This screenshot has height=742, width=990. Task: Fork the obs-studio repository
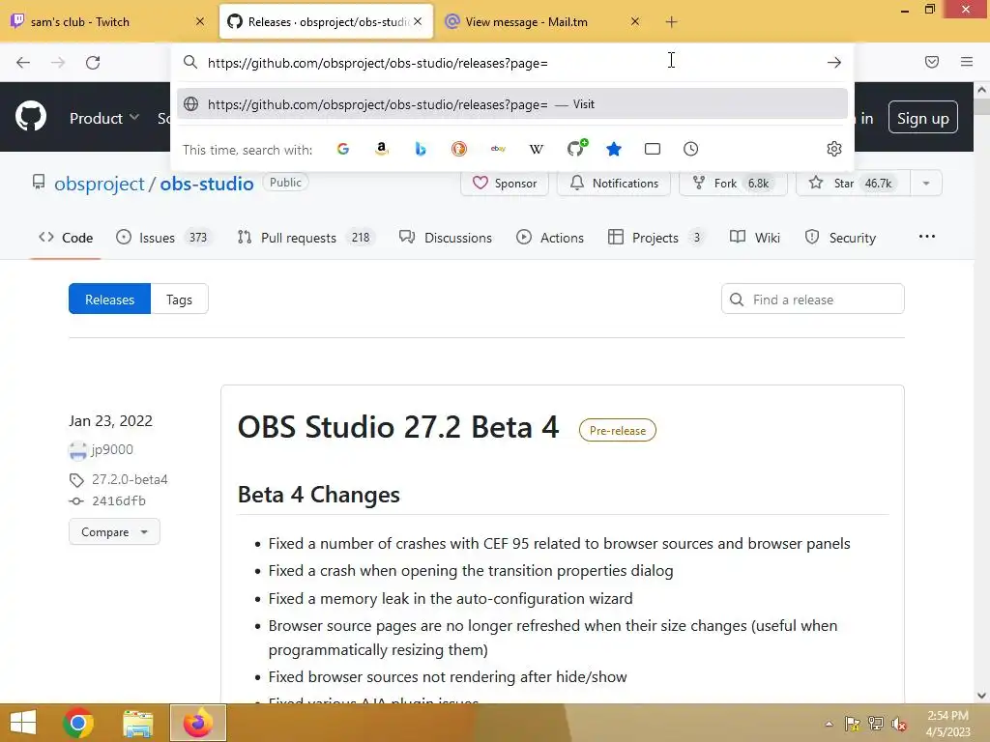tap(733, 183)
